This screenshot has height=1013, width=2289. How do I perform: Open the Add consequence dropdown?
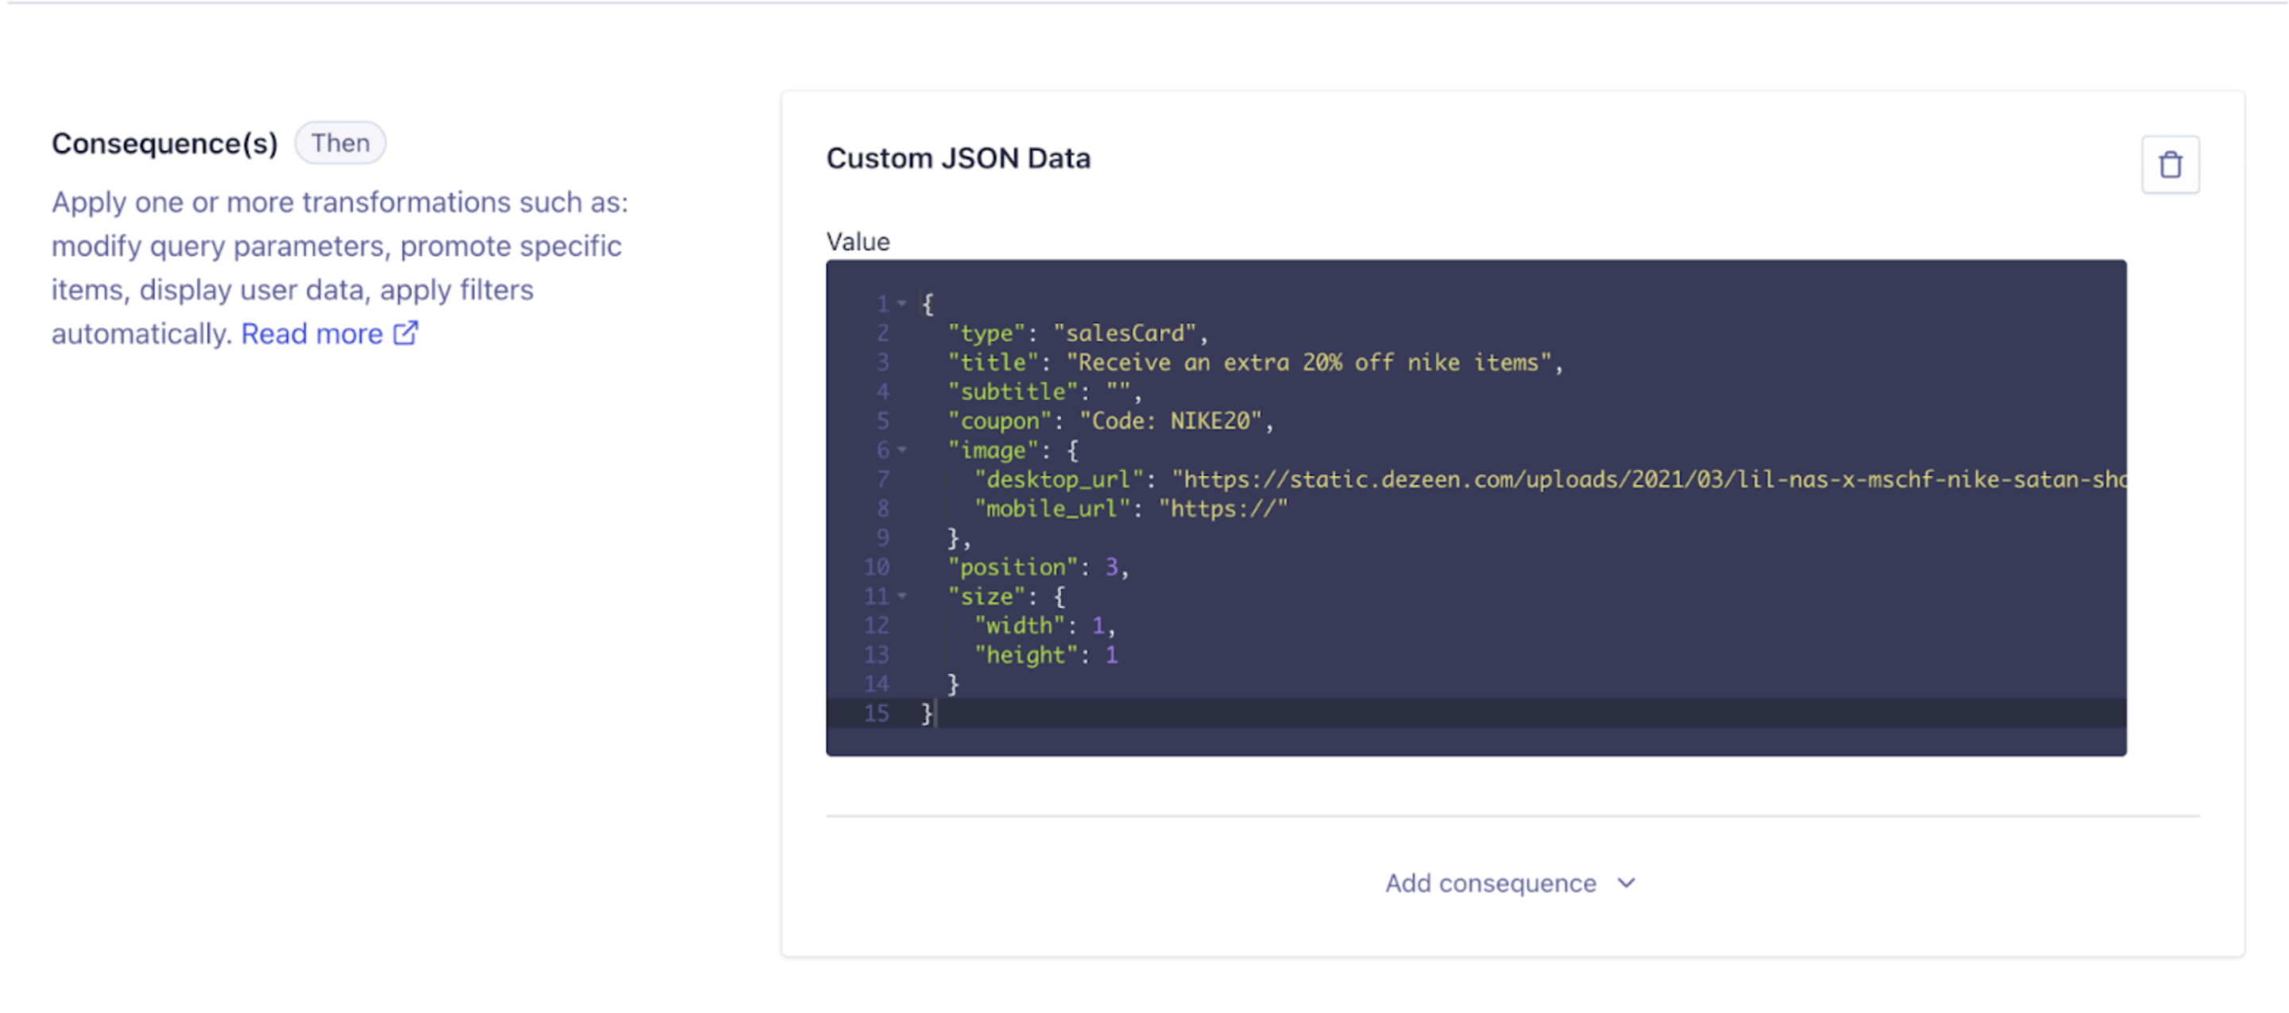click(1511, 883)
